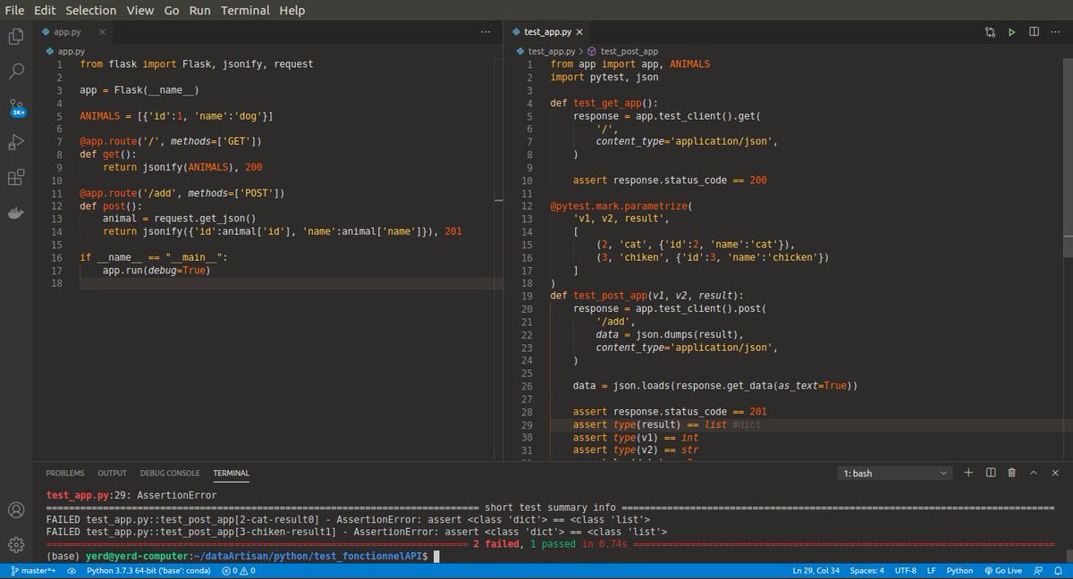Screen dimensions: 1073x579
Task: Start Go Live server from status bar
Action: [1001, 570]
